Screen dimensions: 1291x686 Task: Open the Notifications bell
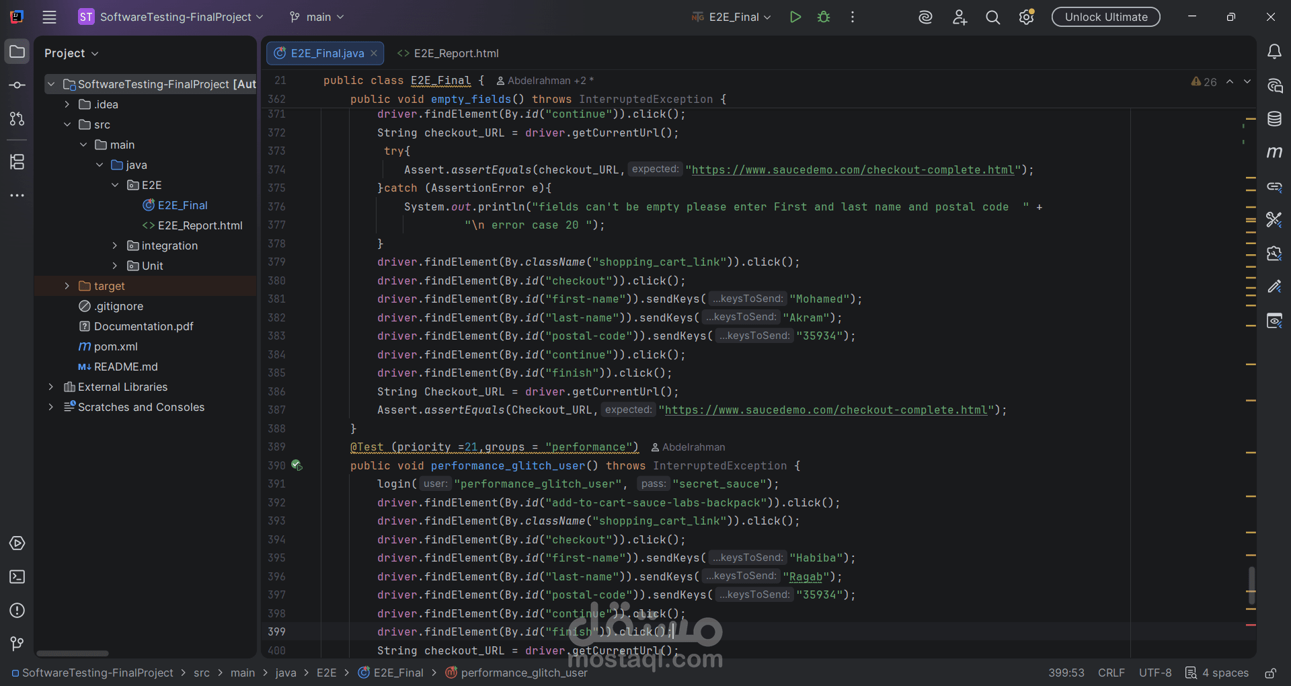1274,52
